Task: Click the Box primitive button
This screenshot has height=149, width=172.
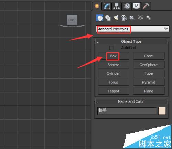Action: [x=114, y=56]
